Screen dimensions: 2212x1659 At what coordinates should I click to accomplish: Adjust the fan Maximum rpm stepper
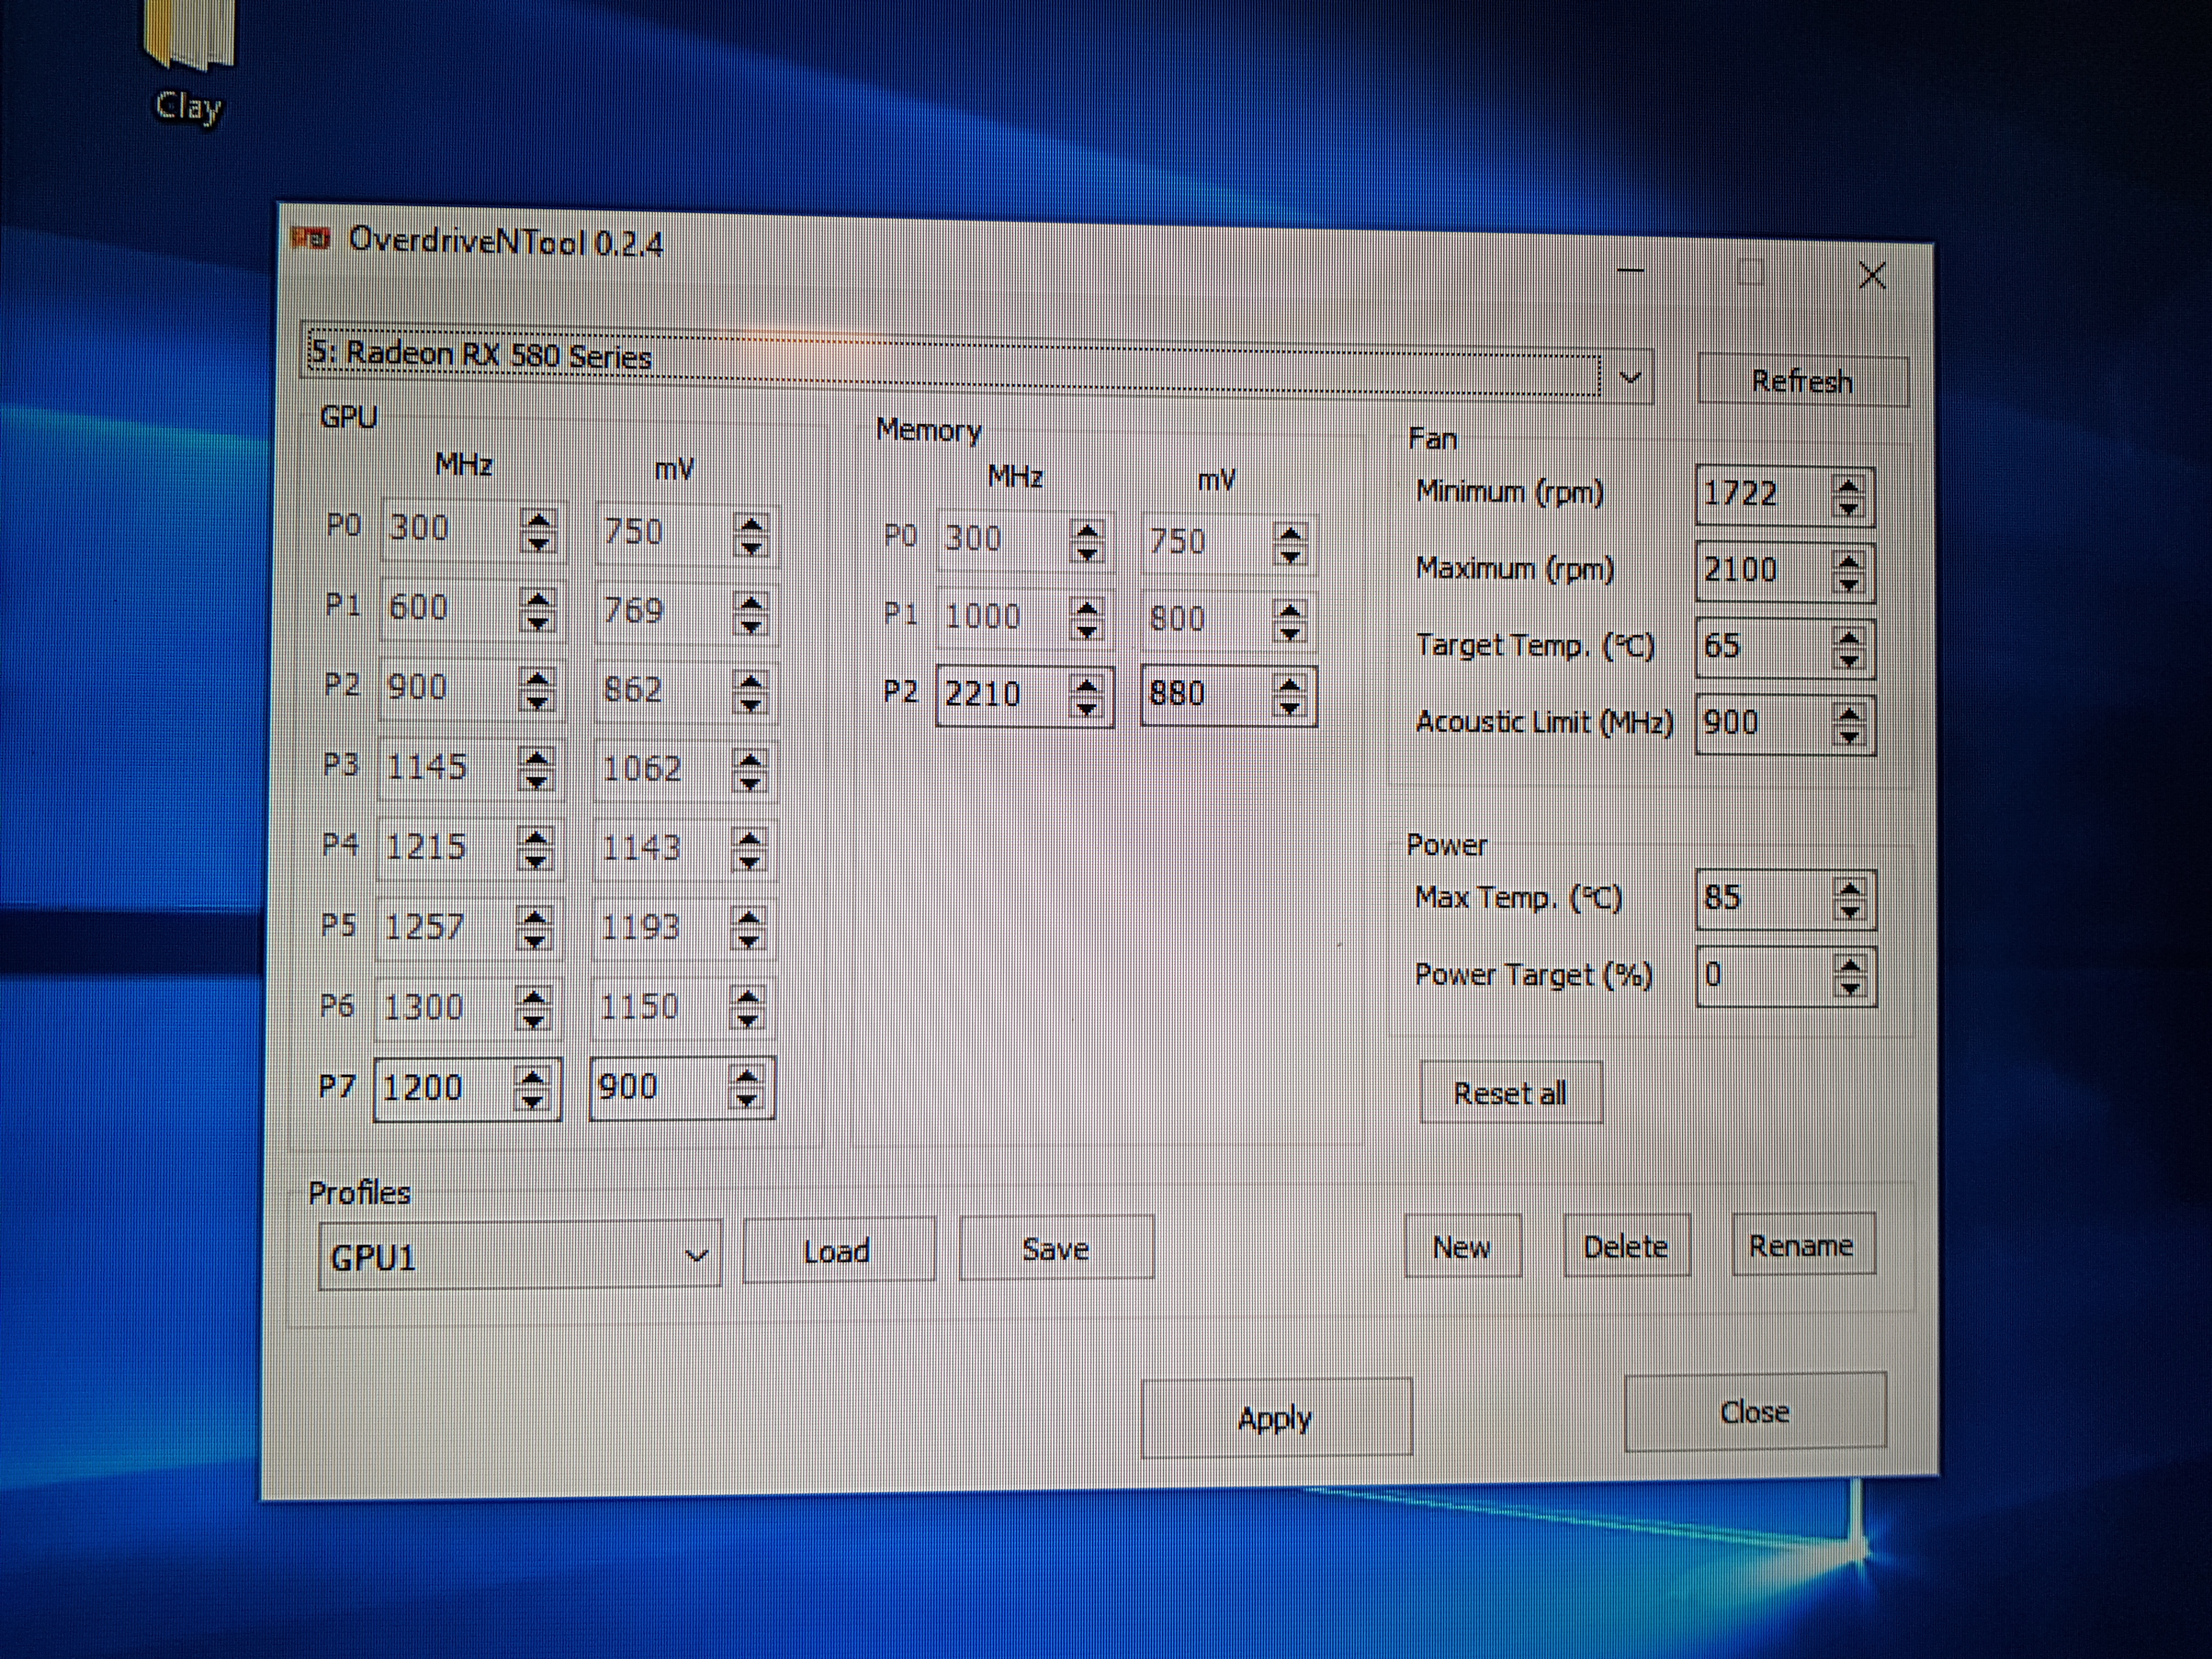click(x=1849, y=573)
